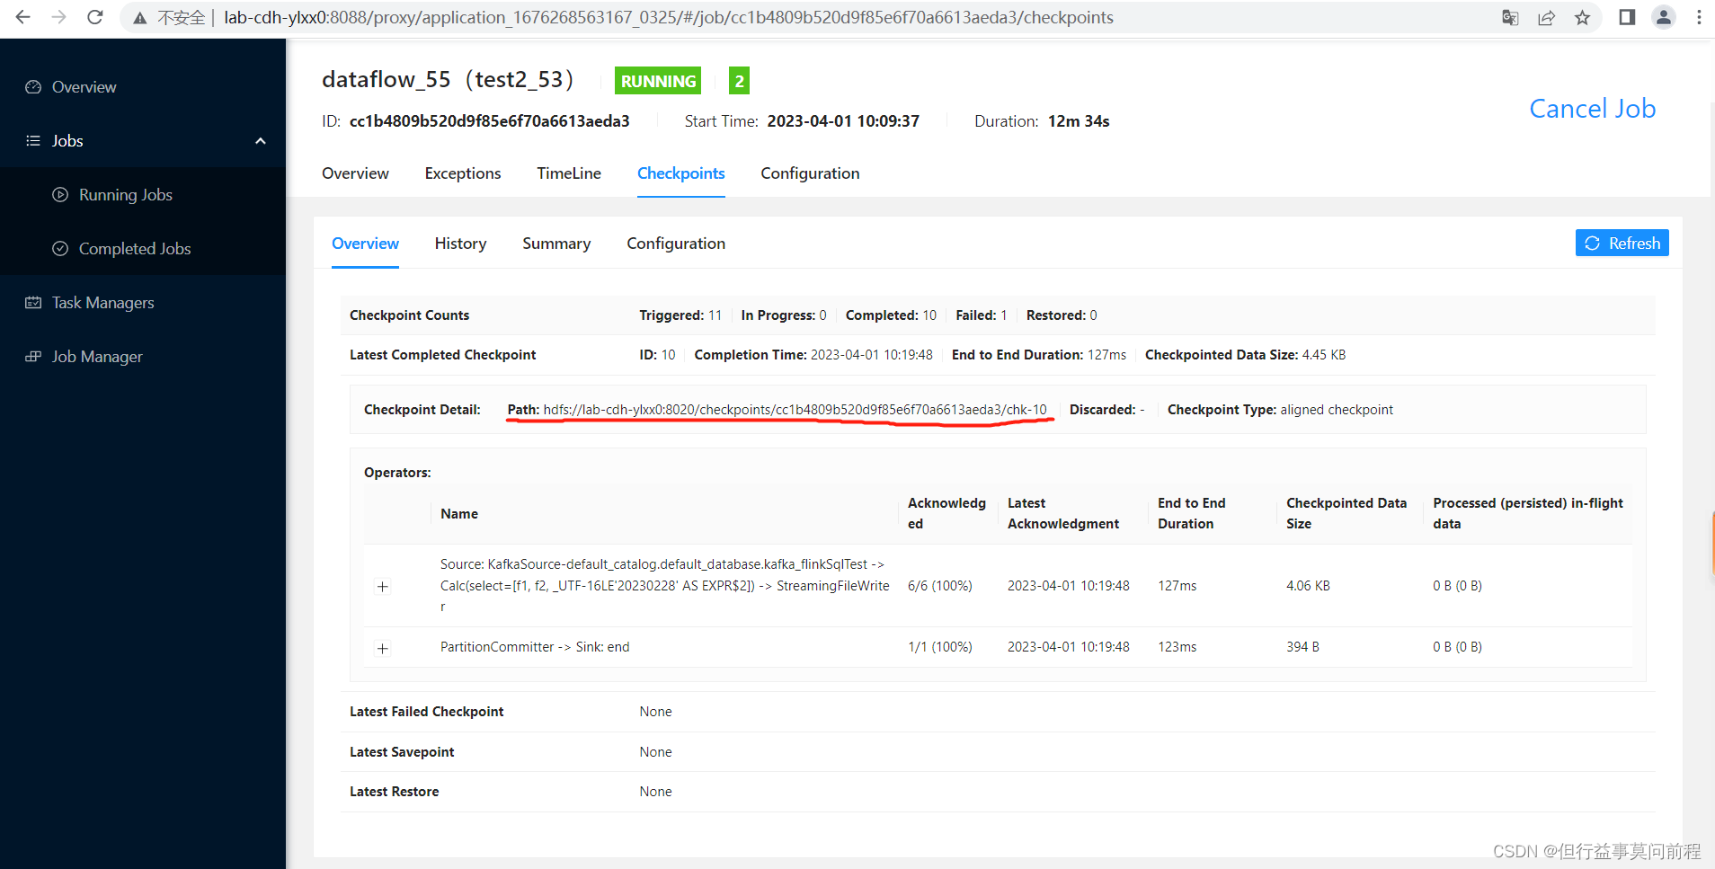Open the TimeLine tab

pos(569,173)
